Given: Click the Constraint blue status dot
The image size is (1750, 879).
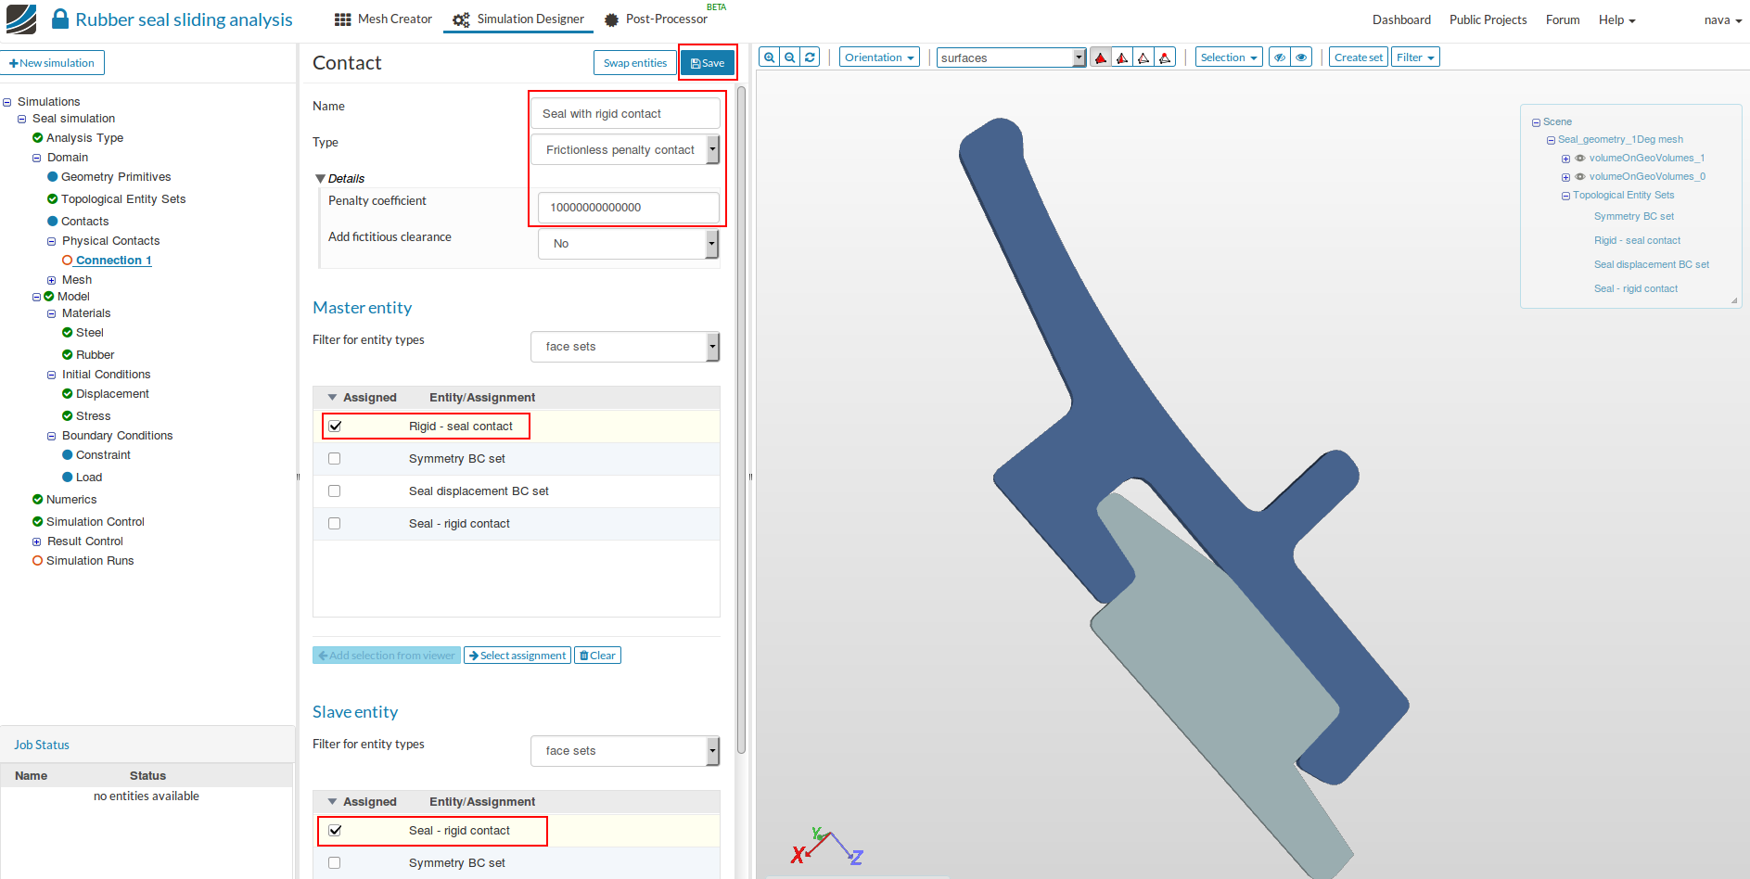Looking at the screenshot, I should coord(68,455).
